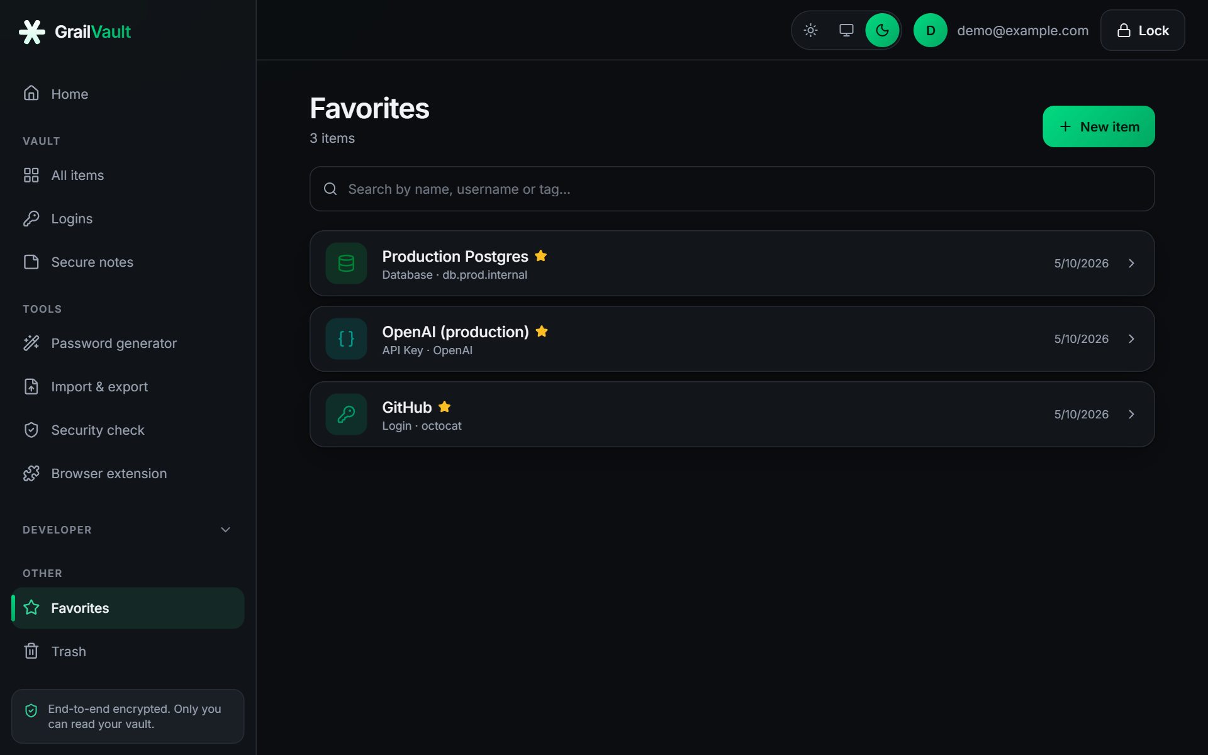The image size is (1208, 755).
Task: Select the system theme monitor icon
Action: 846,30
